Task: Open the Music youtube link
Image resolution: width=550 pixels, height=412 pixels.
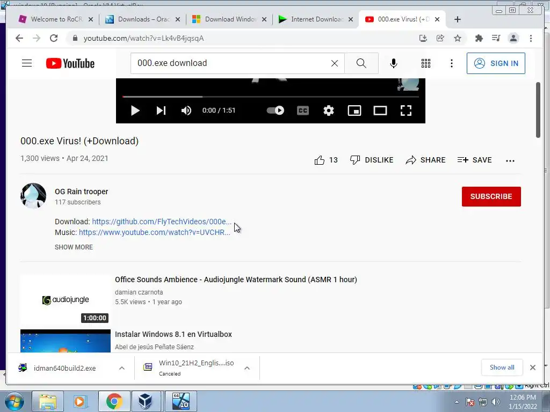Action: [x=155, y=232]
